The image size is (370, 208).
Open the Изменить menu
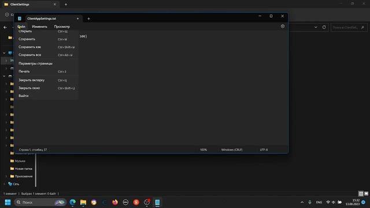(x=39, y=27)
